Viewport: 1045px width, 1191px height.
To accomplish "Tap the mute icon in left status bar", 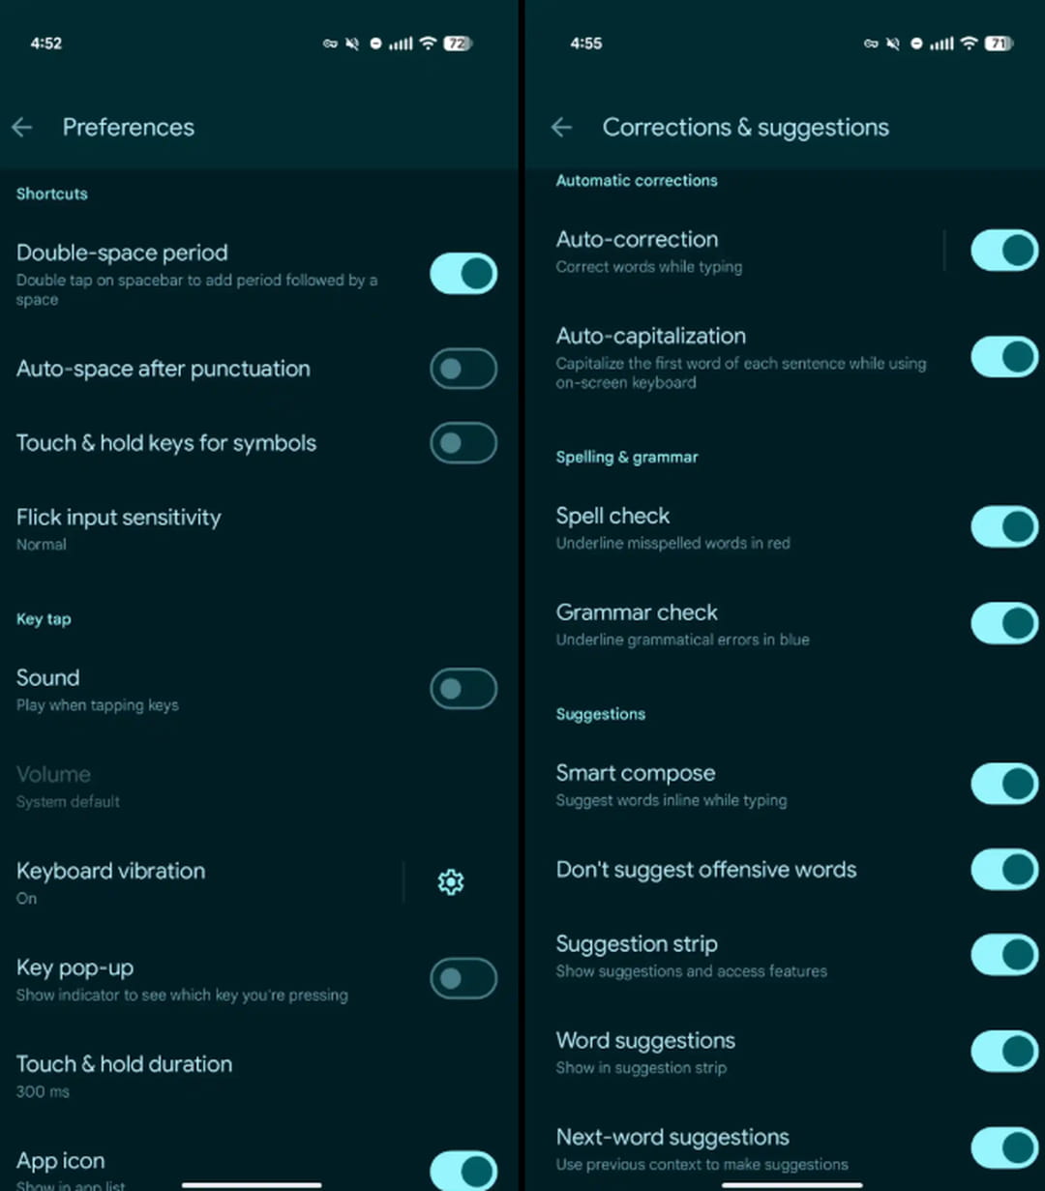I will pyautogui.click(x=352, y=44).
